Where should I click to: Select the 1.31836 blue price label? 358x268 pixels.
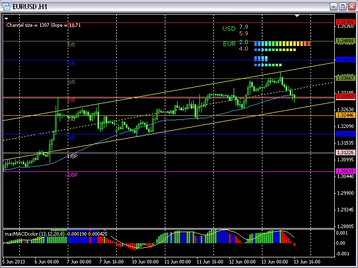pos(345,134)
